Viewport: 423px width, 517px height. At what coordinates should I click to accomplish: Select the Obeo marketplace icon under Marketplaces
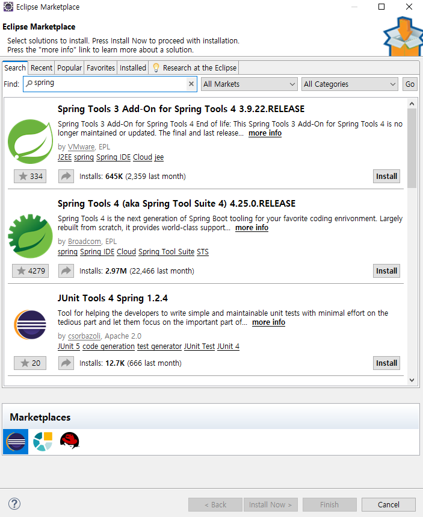point(43,442)
